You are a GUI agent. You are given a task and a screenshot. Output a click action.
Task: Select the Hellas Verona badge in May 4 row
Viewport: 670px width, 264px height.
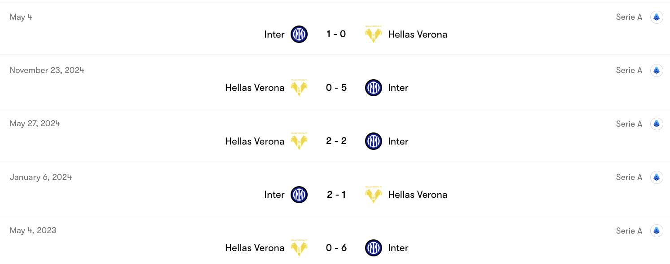373,34
